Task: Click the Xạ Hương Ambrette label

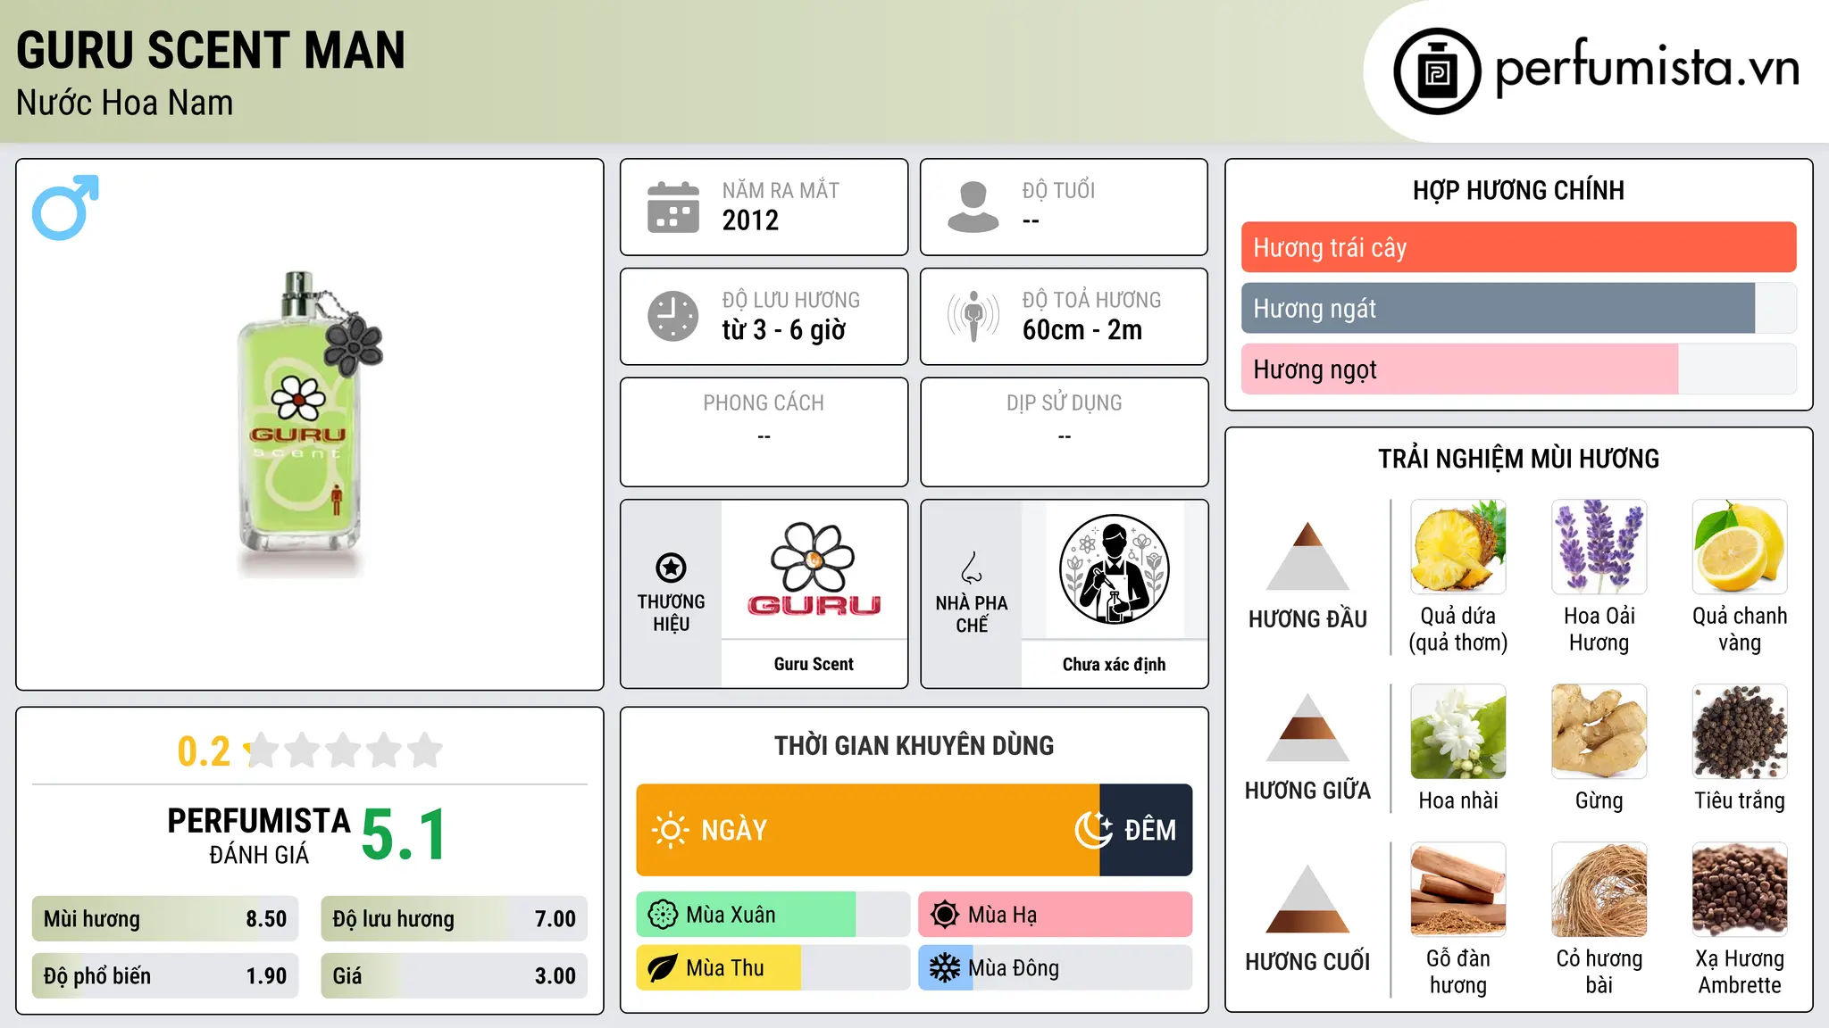Action: 1740,972
